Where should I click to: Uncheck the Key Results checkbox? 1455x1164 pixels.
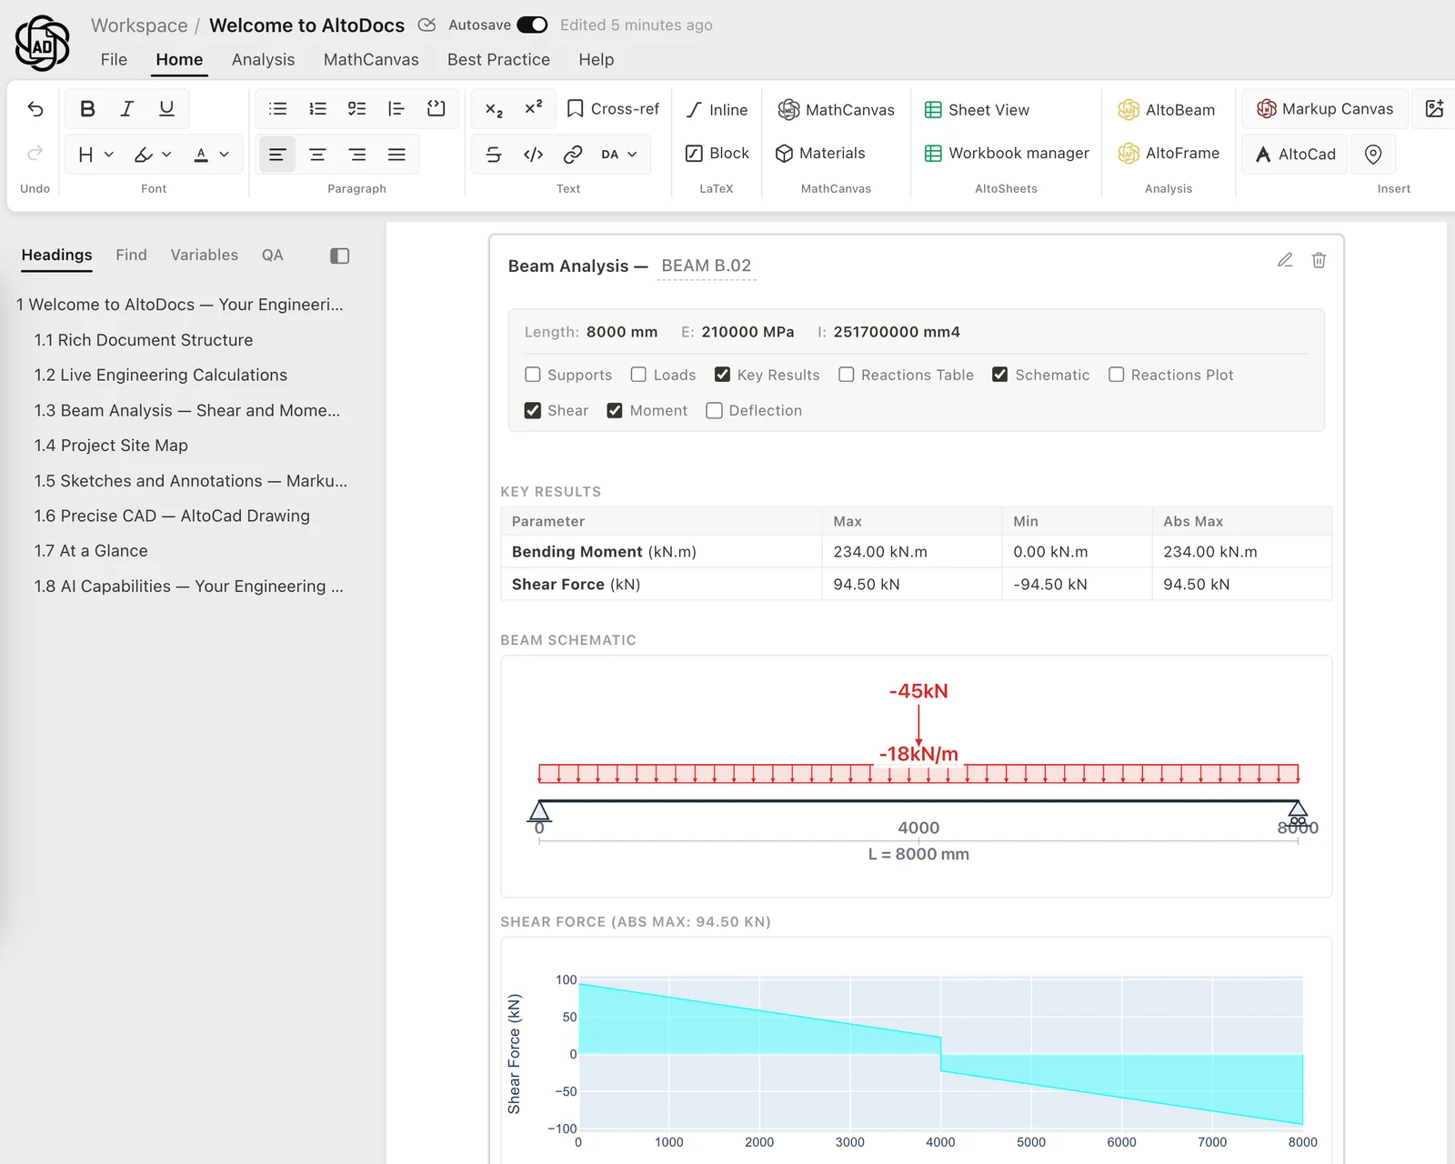723,375
